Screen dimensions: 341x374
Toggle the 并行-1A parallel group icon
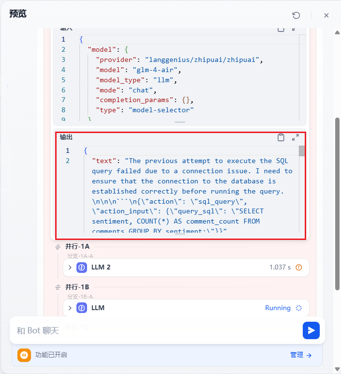click(58, 247)
